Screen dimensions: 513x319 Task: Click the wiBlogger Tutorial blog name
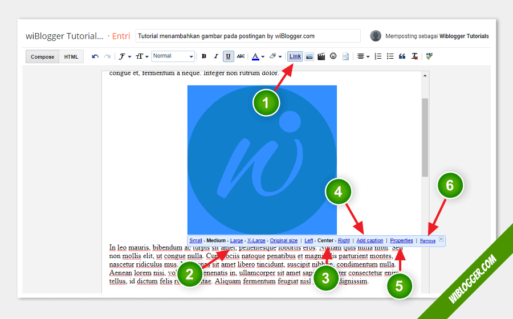pyautogui.click(x=64, y=36)
